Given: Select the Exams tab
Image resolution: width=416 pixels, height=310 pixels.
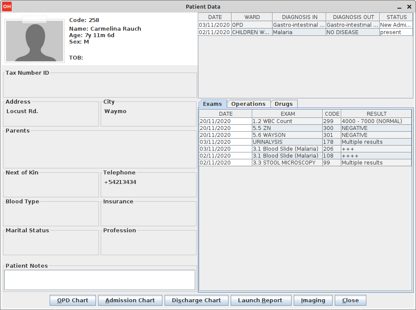Looking at the screenshot, I should 213,104.
